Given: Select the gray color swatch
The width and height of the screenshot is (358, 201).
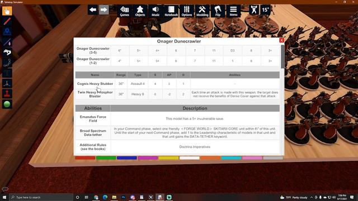Looking at the screenshot, I should click(273, 157).
